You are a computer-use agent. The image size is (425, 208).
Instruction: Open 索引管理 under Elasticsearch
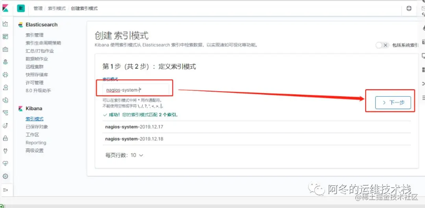34,35
